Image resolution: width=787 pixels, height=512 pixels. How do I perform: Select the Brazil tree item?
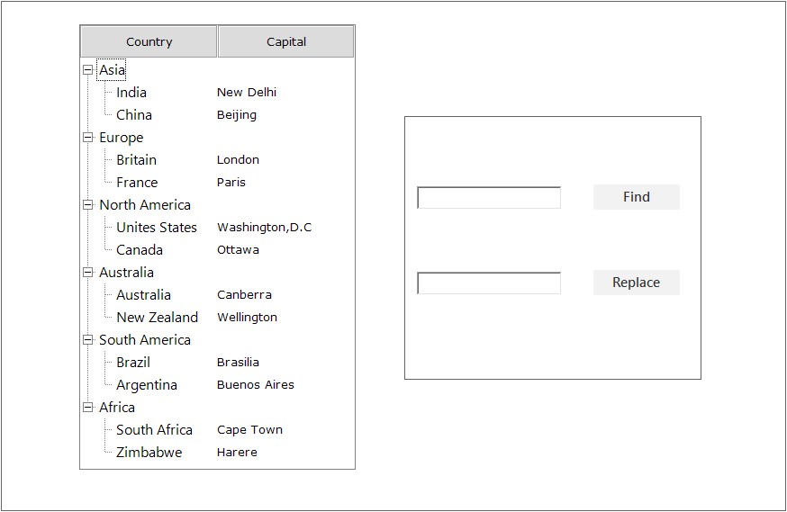[133, 363]
